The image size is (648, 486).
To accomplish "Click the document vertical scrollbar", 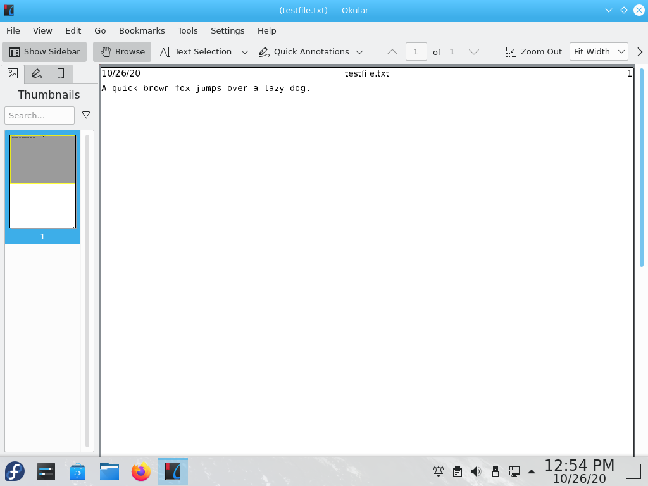I will [642, 168].
